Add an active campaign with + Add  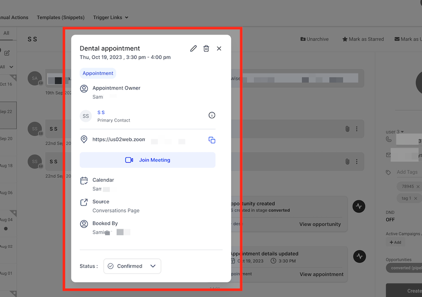click(395, 242)
